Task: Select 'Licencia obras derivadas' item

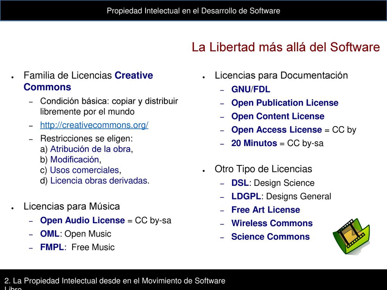Action: (99, 181)
